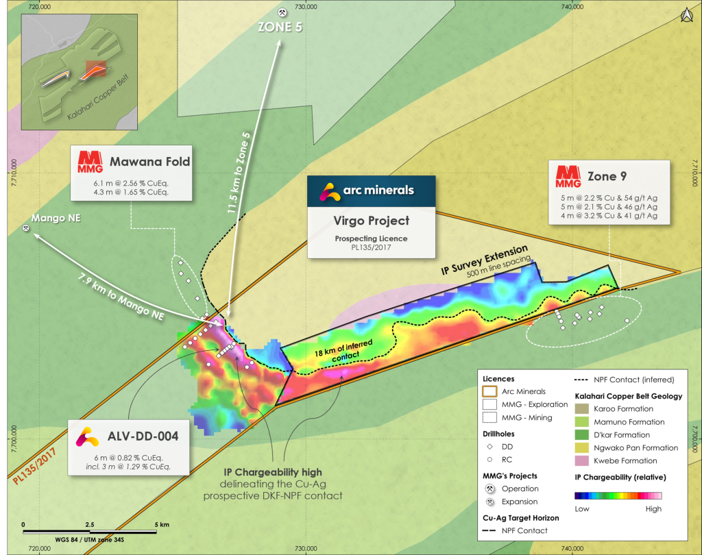Click the Mango NE mine symbol
Screen dimensions: 702x555
26,228
